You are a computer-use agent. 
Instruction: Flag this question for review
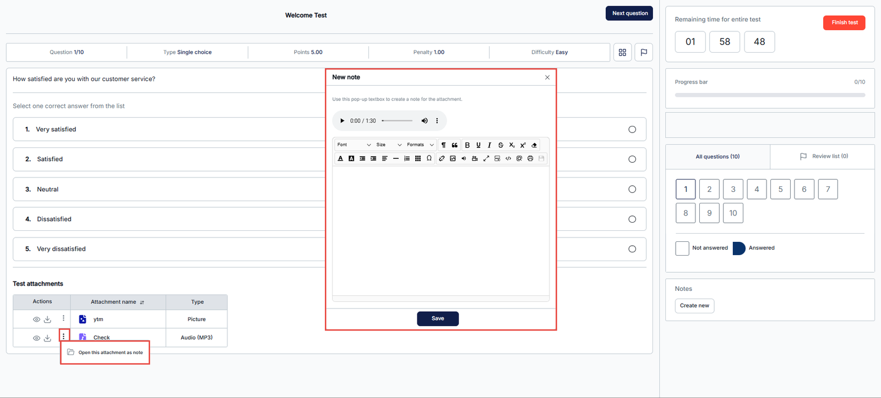[x=644, y=52]
